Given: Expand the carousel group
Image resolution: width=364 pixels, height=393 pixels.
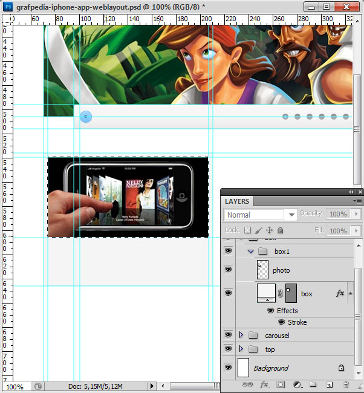Looking at the screenshot, I should click(241, 335).
